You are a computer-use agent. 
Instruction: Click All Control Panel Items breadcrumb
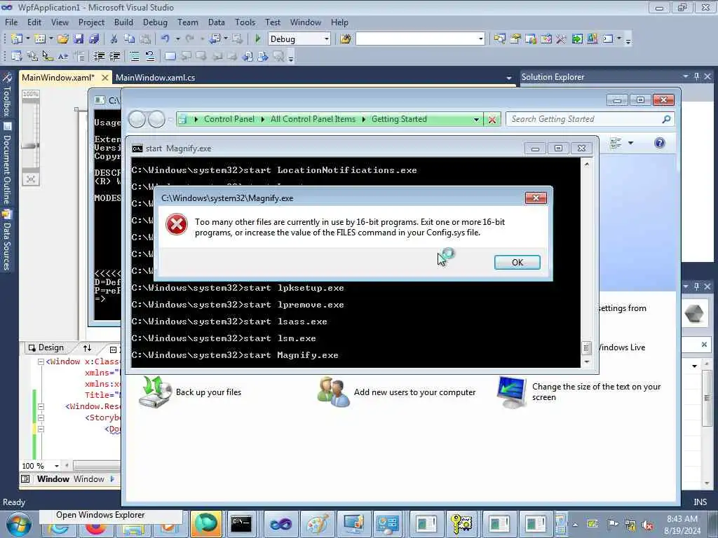[313, 119]
